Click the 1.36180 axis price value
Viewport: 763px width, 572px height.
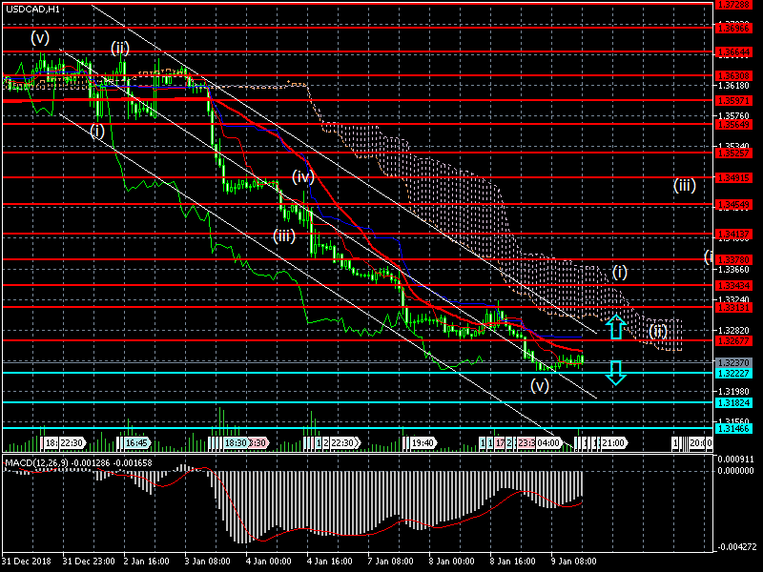click(x=733, y=86)
